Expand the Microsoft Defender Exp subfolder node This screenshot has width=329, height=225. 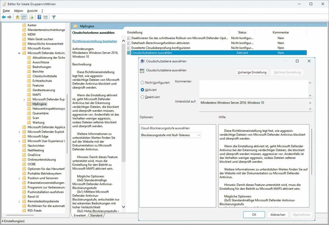tap(24, 100)
